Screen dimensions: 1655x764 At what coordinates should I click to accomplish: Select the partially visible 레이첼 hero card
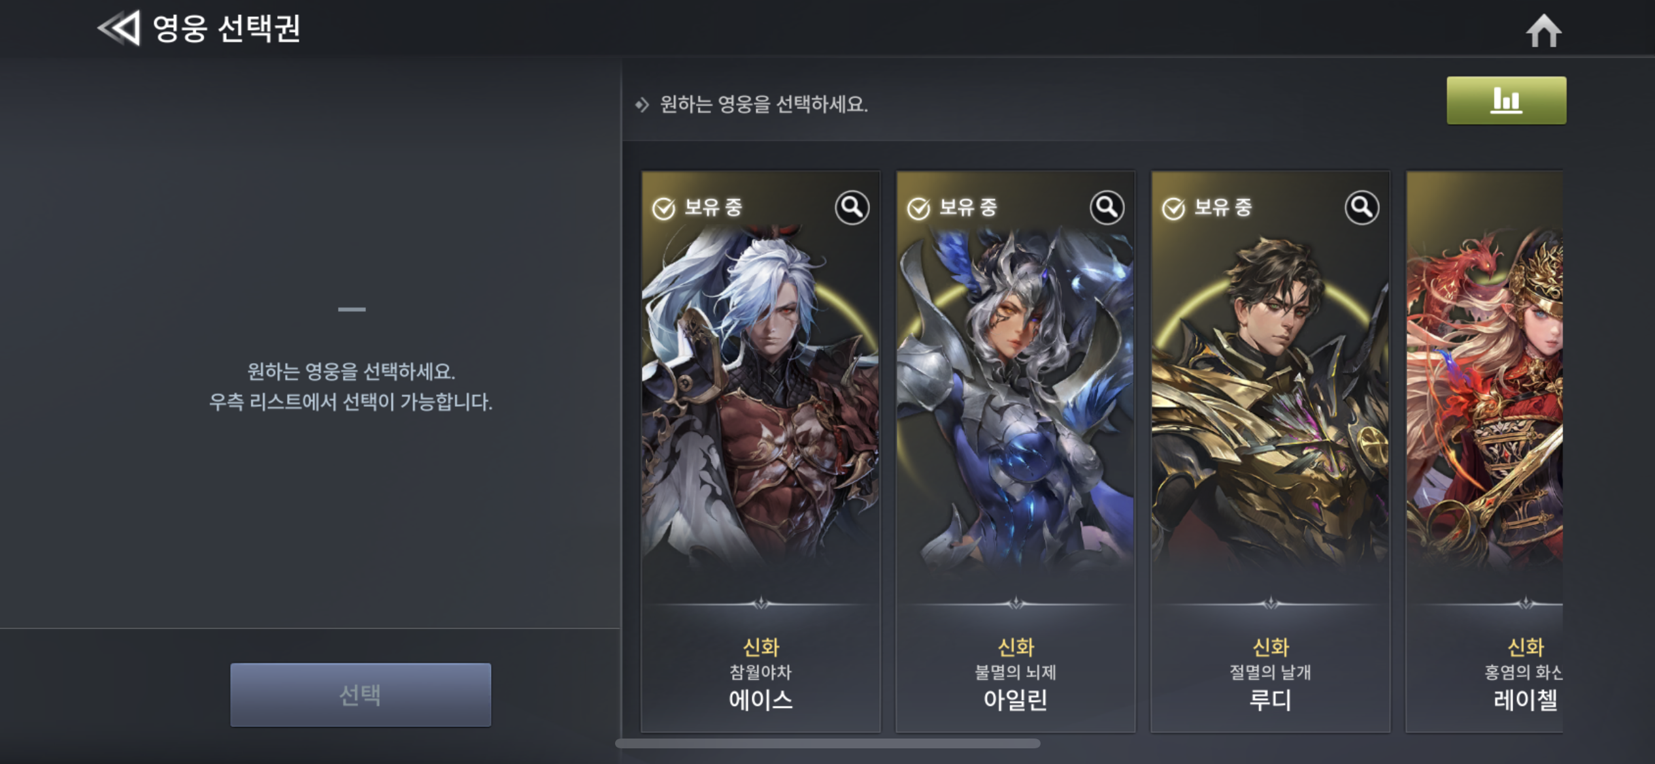click(x=1484, y=452)
